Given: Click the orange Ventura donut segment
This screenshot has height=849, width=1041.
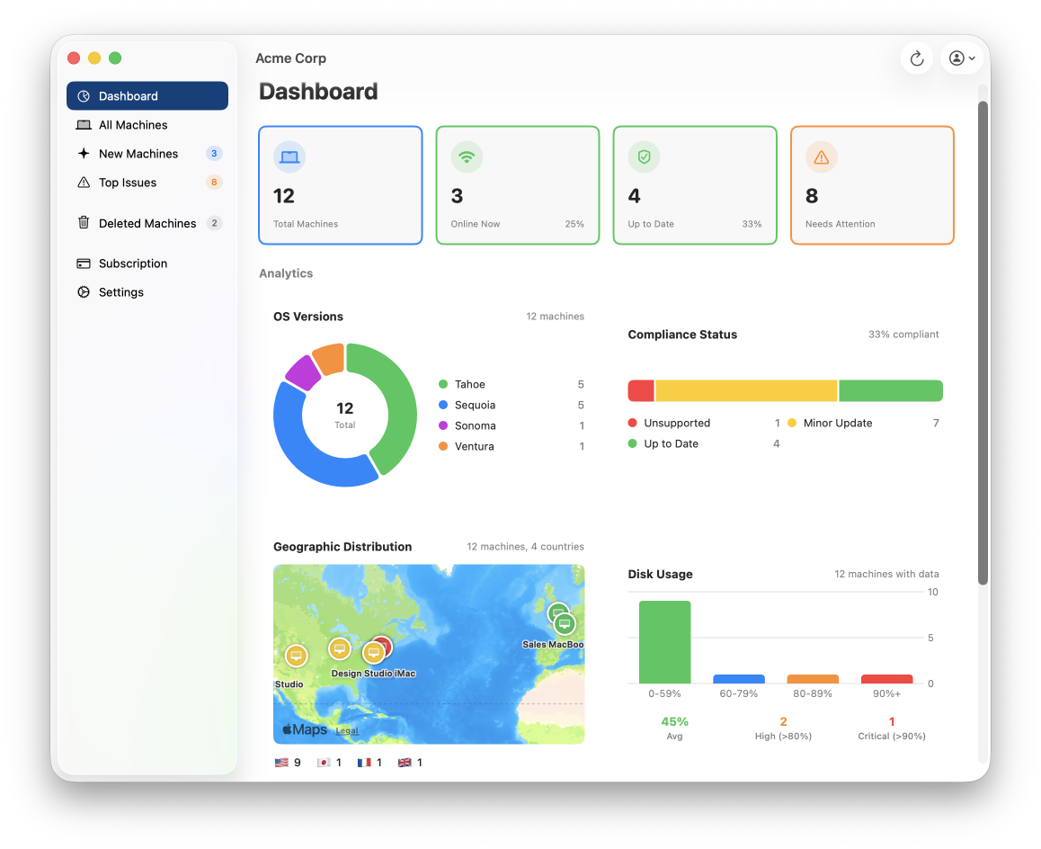Looking at the screenshot, I should 329,359.
